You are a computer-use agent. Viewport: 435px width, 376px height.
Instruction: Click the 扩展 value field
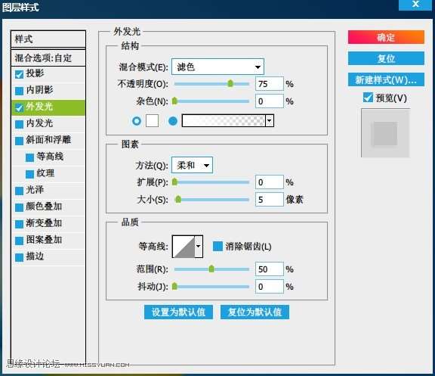coord(270,182)
